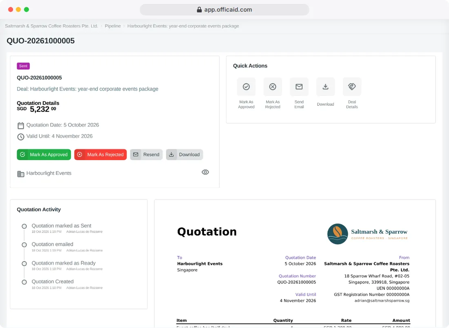The image size is (449, 328).
Task: Select the Quotation marked as Sent activity marker
Action: 24,226
